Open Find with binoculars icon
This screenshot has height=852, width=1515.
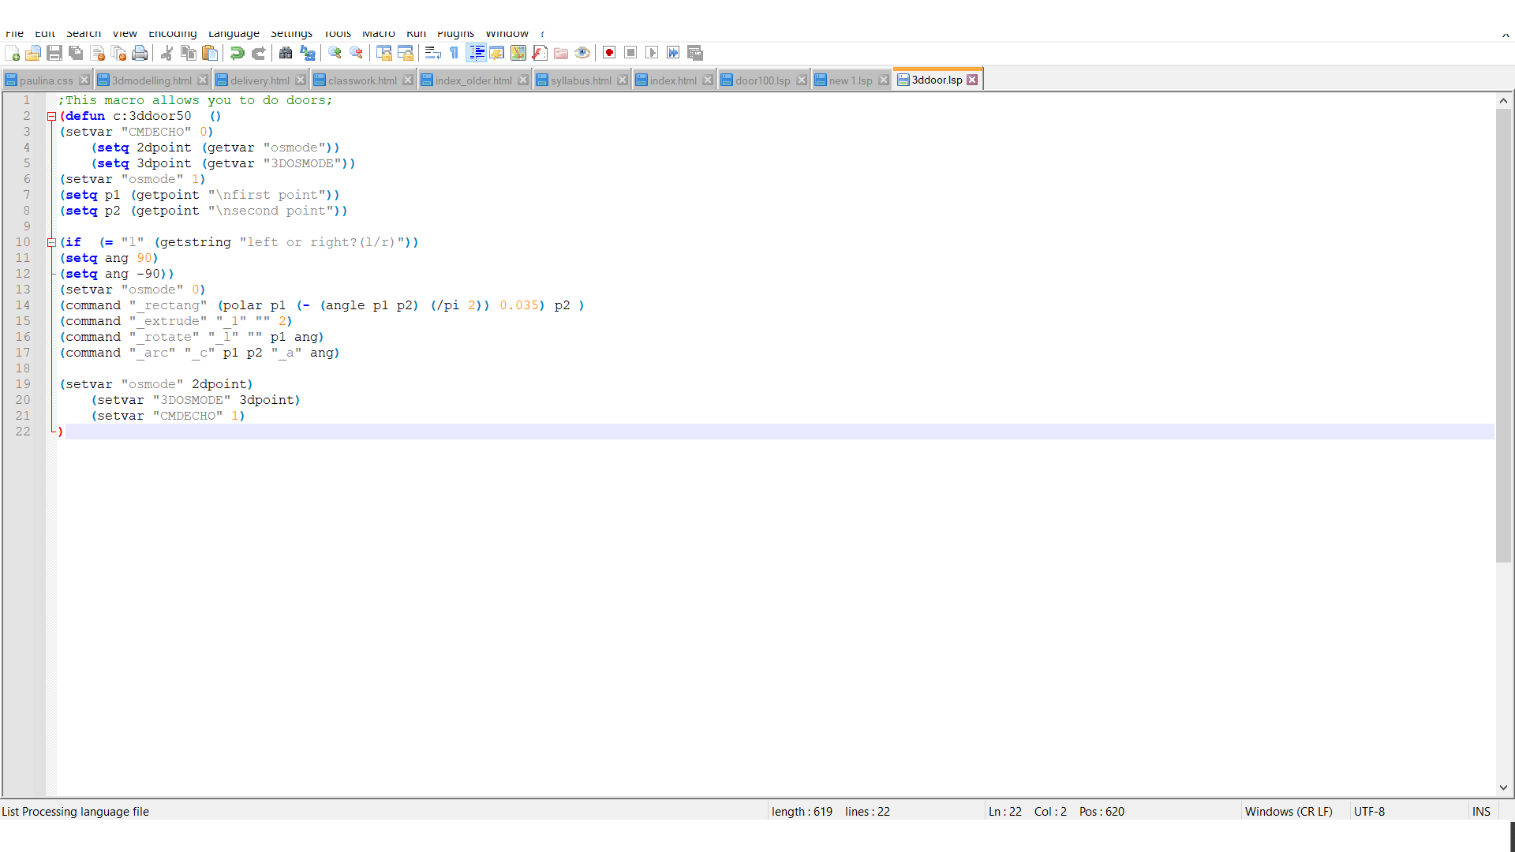pyautogui.click(x=286, y=53)
